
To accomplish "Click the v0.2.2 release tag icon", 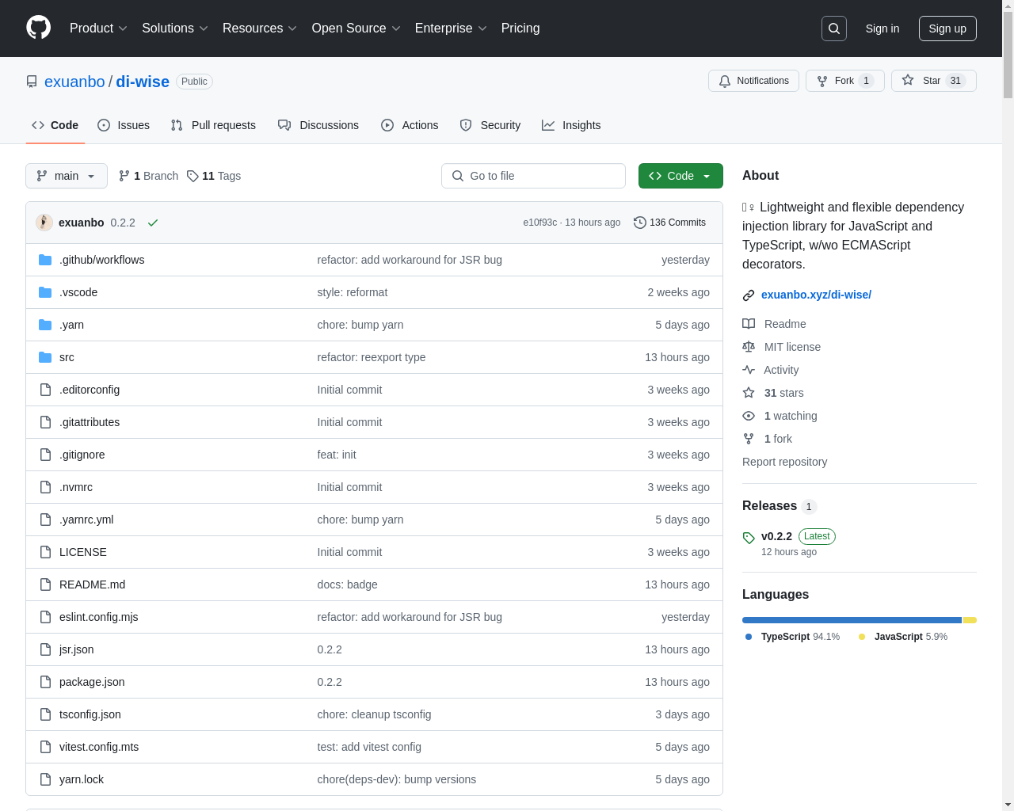I will (x=749, y=538).
